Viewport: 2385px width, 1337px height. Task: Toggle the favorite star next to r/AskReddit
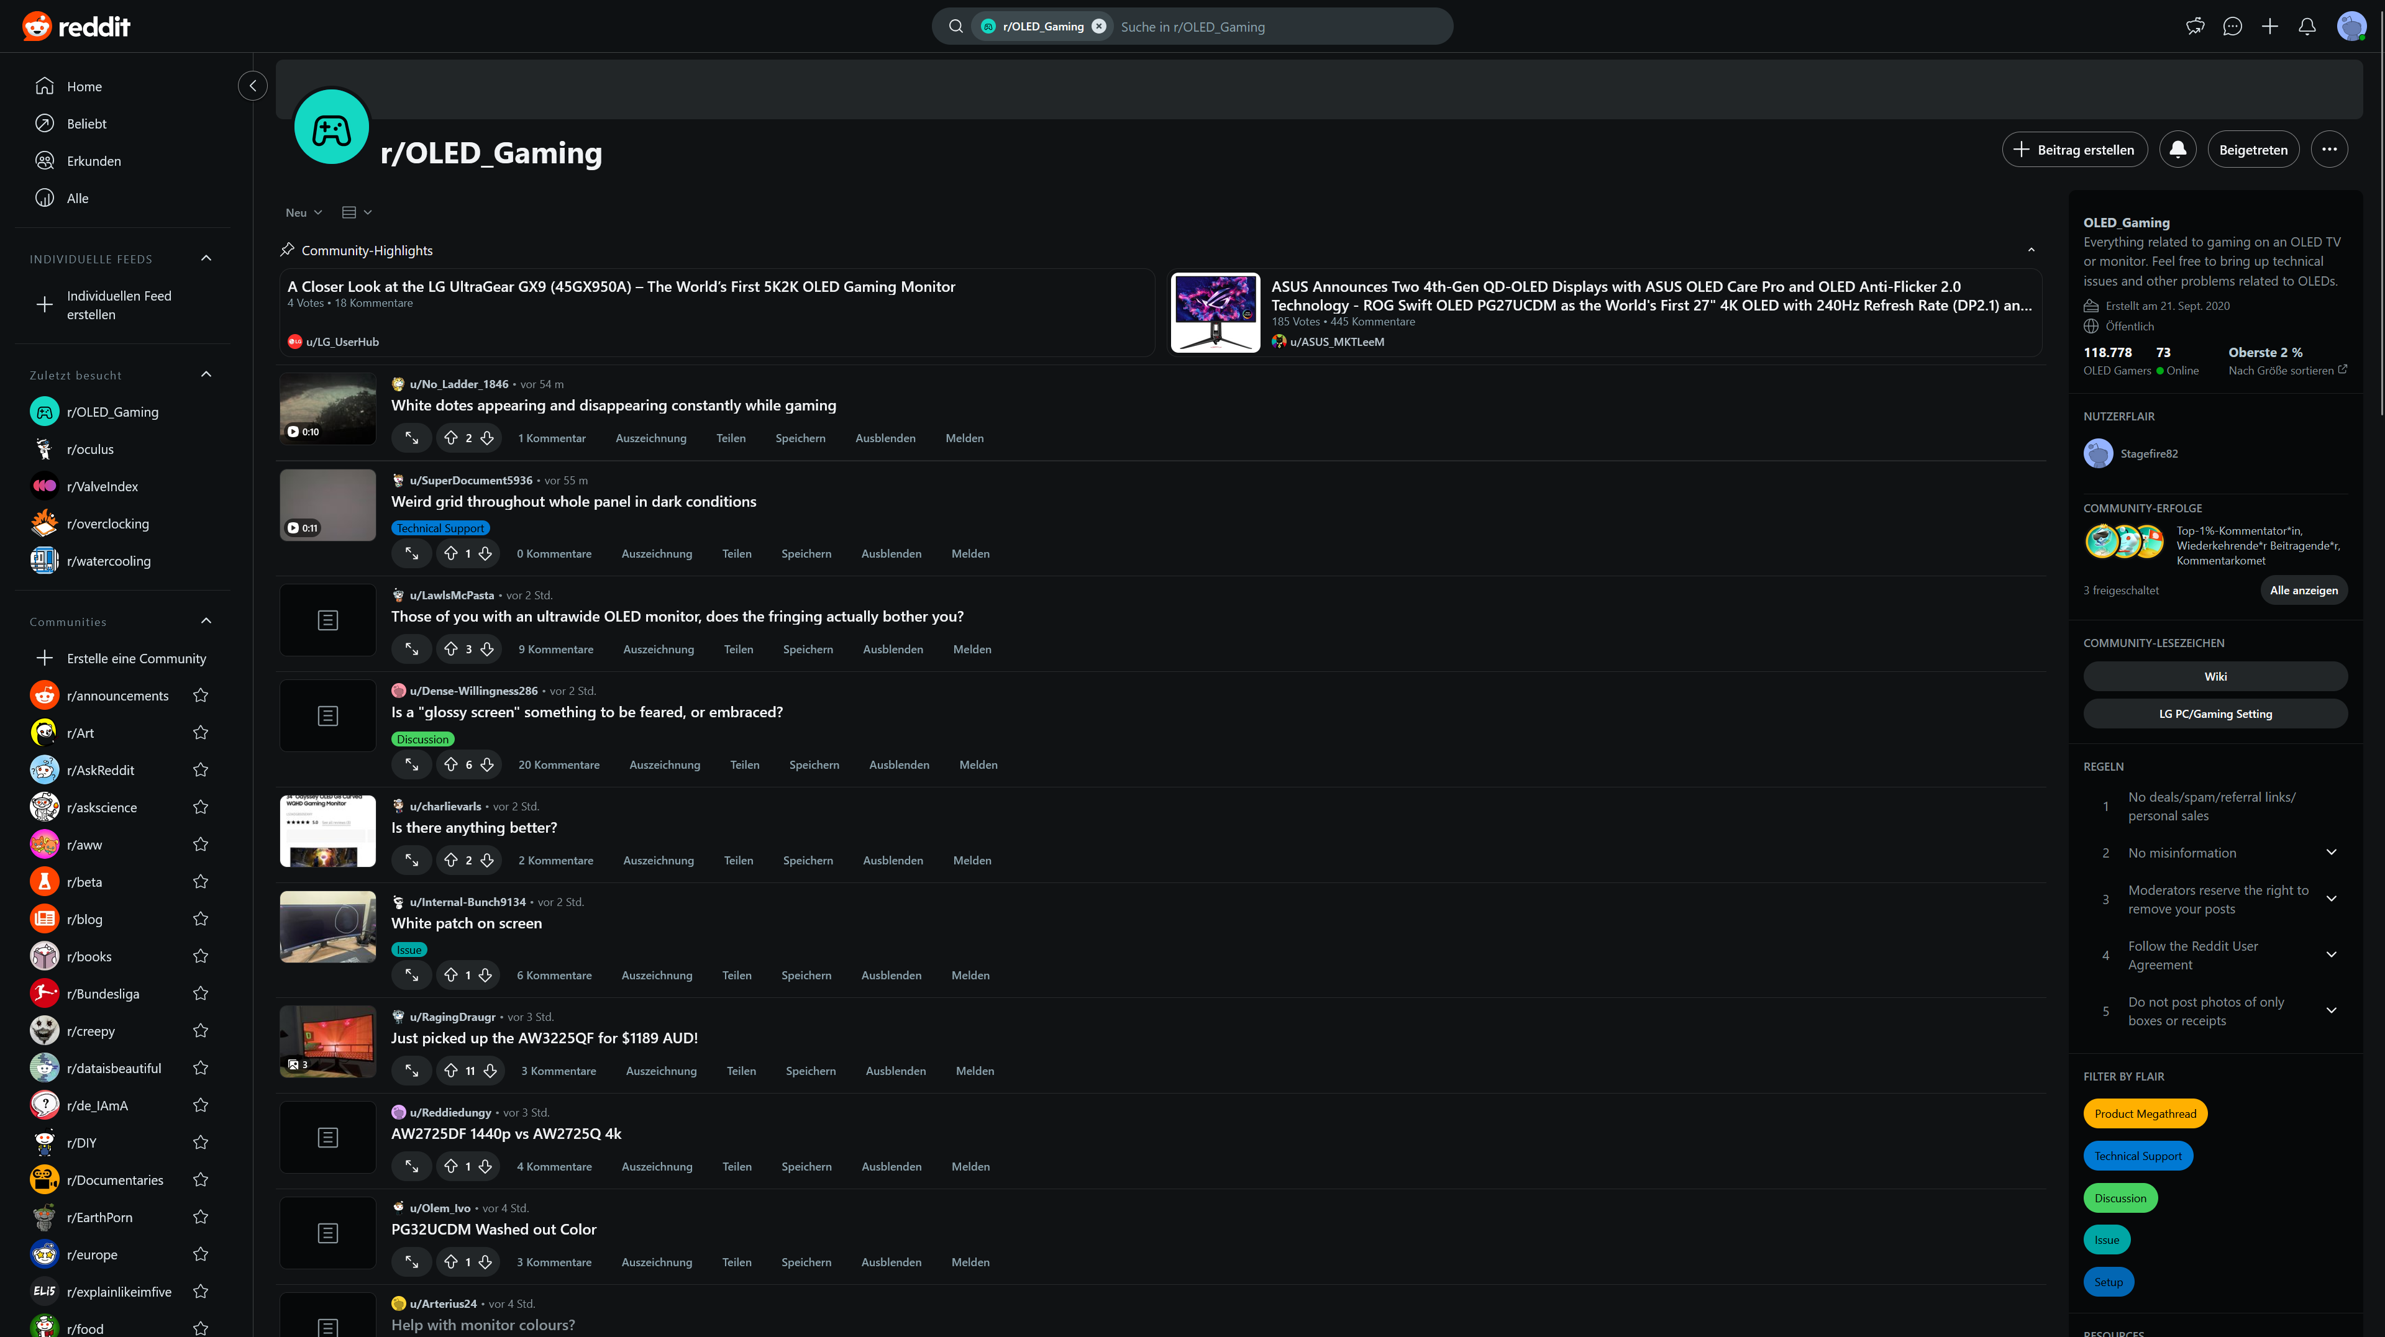point(200,769)
